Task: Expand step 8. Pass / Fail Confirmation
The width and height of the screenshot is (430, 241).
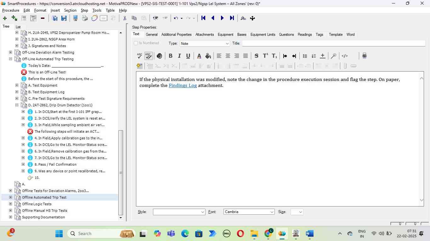Action: [x=23, y=164]
